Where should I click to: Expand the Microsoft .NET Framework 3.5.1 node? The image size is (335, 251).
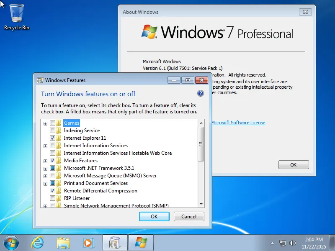tap(45, 169)
